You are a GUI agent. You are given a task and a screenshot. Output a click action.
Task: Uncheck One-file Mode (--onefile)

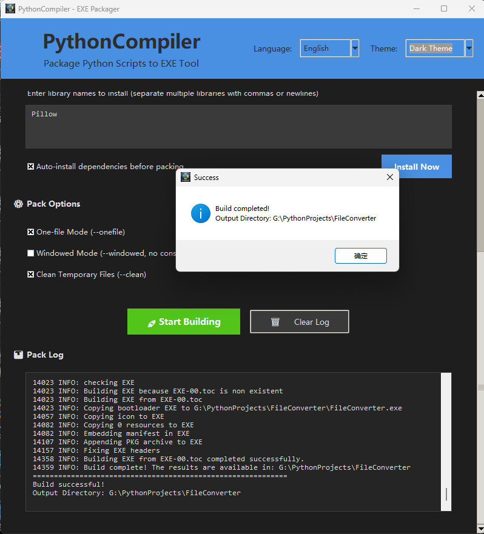[31, 232]
